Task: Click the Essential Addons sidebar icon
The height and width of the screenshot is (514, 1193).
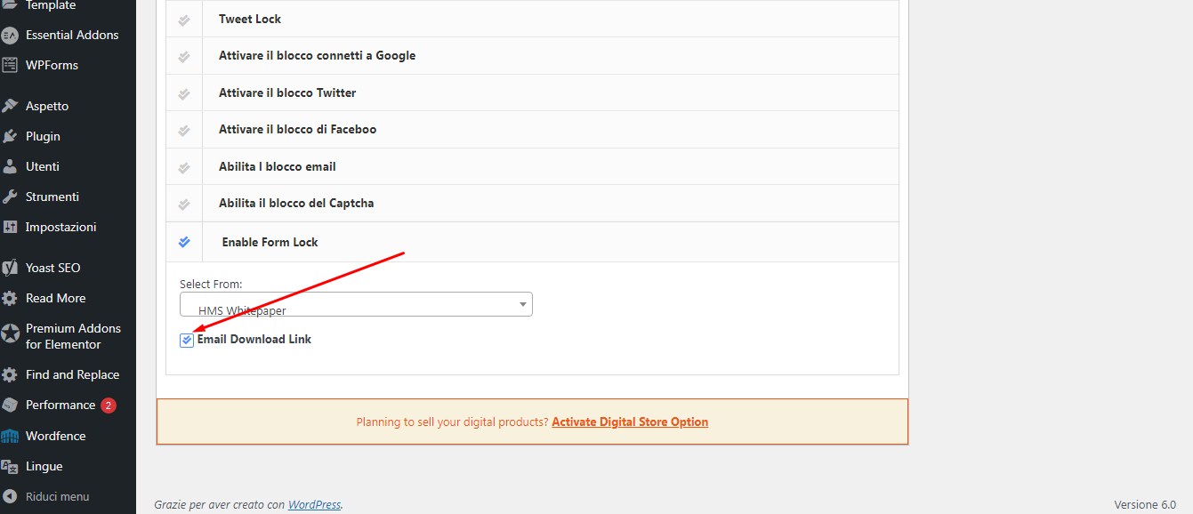Action: (x=10, y=36)
